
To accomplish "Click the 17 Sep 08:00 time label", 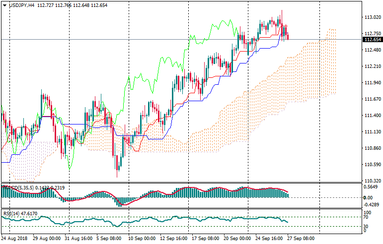I will point(206,239).
